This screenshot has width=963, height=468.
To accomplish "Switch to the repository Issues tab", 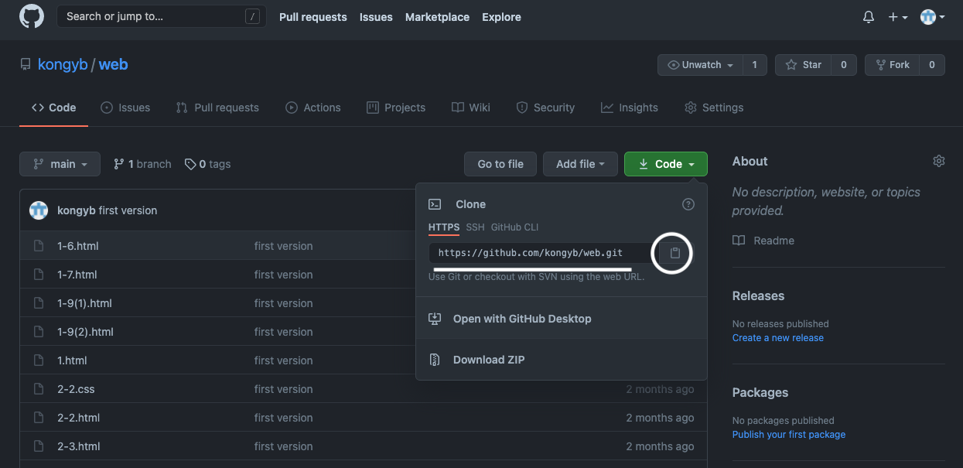I will tap(125, 108).
